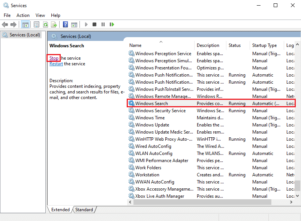Sort by the Startup Type column header
The image size is (301, 221).
[267, 45]
